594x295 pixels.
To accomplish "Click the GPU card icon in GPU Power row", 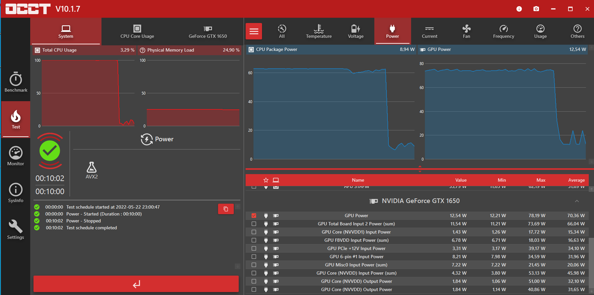I will [x=276, y=216].
